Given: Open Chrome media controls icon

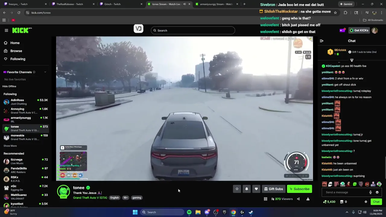Looking at the screenshot, I should [367, 13].
